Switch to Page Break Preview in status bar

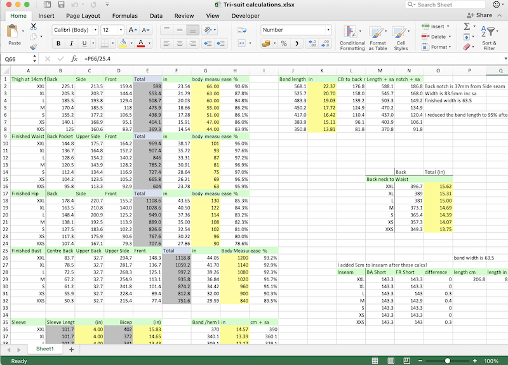(x=407, y=361)
